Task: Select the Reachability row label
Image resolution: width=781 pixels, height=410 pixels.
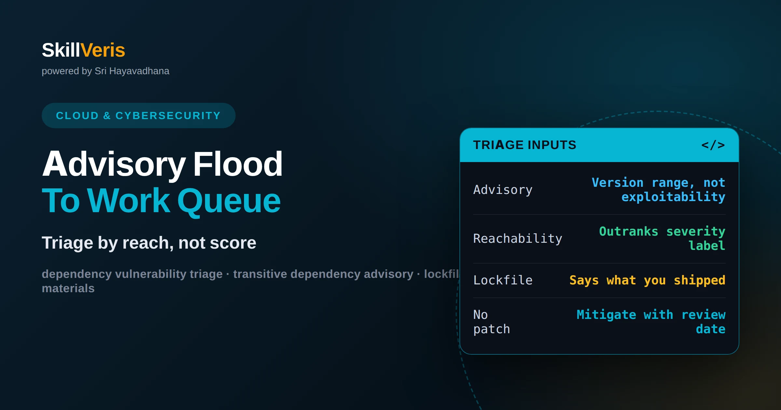Action: click(518, 239)
